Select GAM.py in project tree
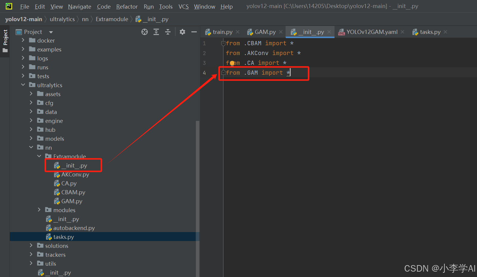Screen dimensions: 477x277 pos(68,201)
